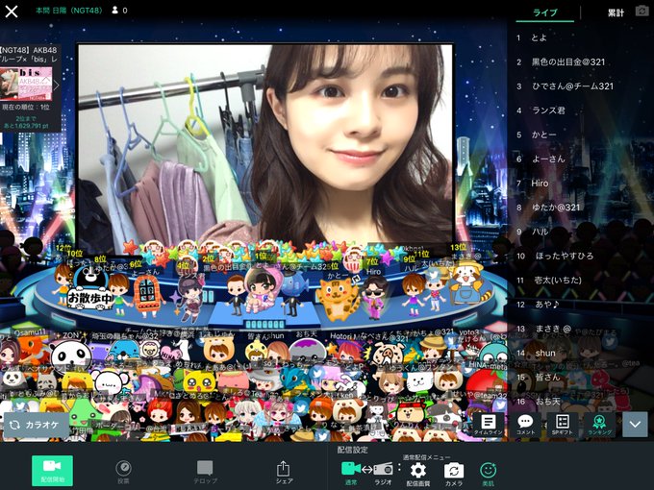This screenshot has width=654, height=490.
Task: Switch to ラジオ radio broadcast mode
Action: [x=383, y=474]
